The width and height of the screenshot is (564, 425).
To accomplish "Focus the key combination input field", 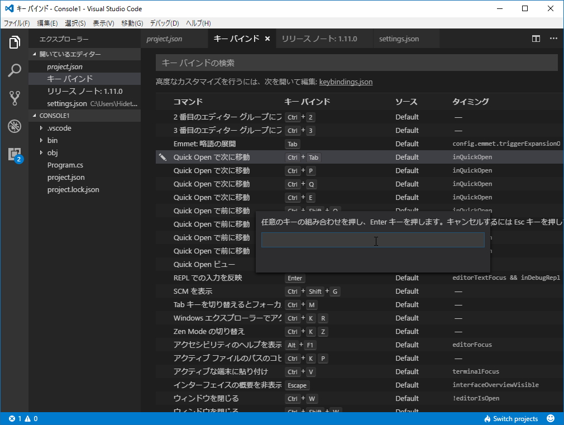I will (x=373, y=240).
